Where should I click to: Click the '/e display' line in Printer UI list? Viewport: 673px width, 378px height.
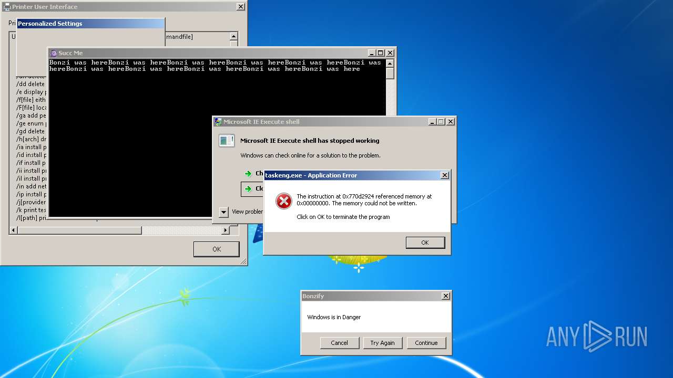31,92
